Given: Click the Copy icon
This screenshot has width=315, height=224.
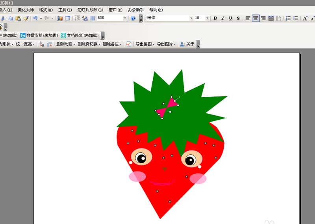Looking at the screenshot, I should [11, 18].
